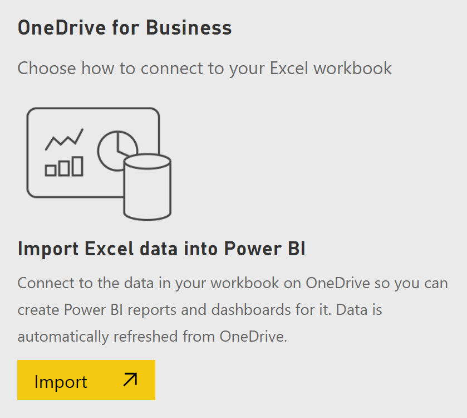The height and width of the screenshot is (418, 467).
Task: Click the 'Choose how to connect' subtitle
Action: (x=204, y=69)
